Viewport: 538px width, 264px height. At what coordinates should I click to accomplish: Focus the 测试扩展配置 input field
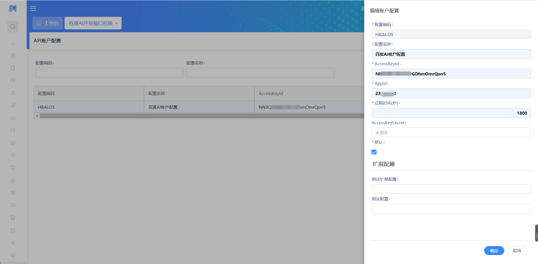451,189
